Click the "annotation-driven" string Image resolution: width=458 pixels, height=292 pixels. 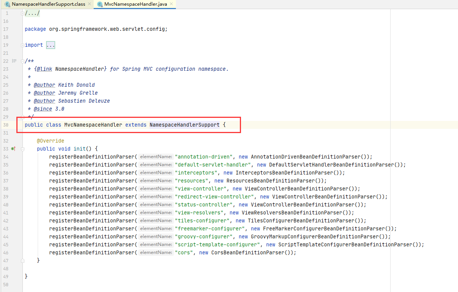tap(204, 157)
